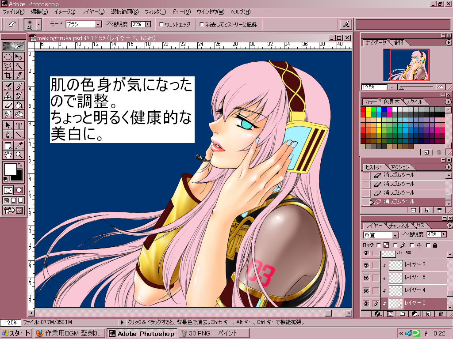The height and width of the screenshot is (339, 453).
Task: Hide layer レイヤー 5 via its eye icon
Action: (x=366, y=278)
